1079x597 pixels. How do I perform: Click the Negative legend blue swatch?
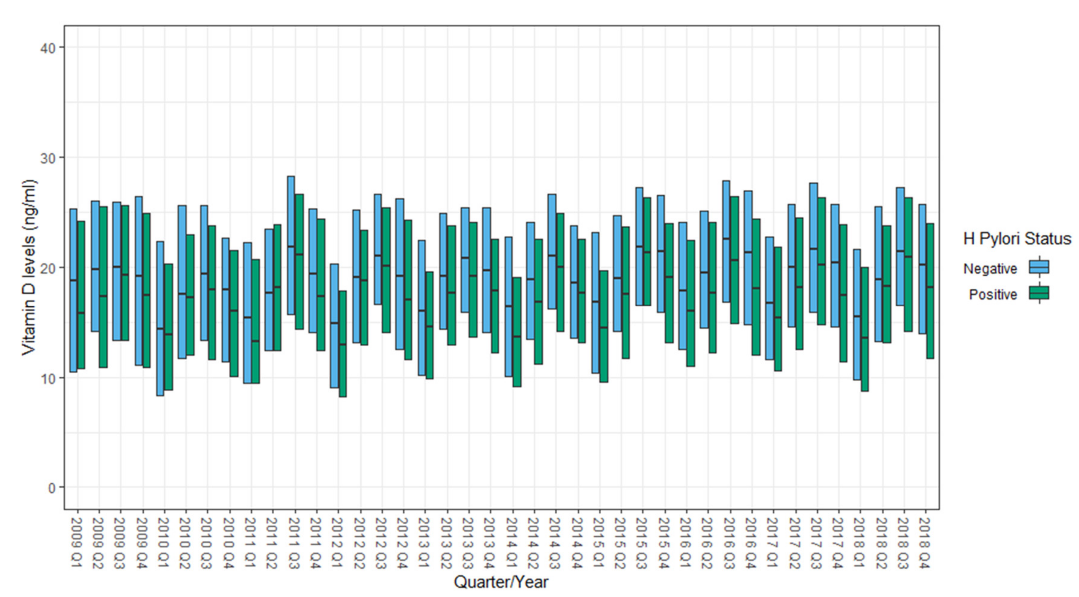point(1039,267)
